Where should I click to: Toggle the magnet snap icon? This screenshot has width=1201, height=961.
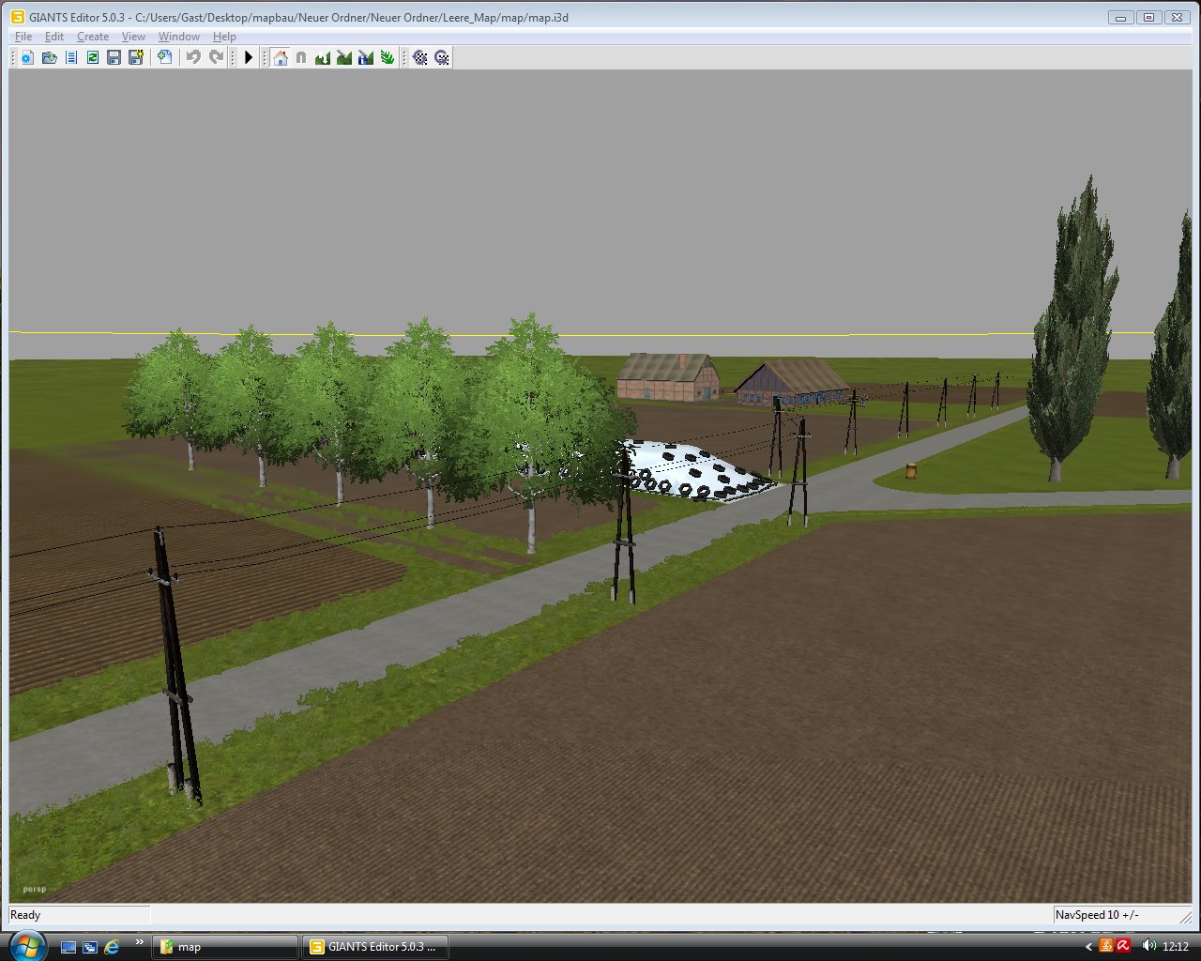point(301,58)
